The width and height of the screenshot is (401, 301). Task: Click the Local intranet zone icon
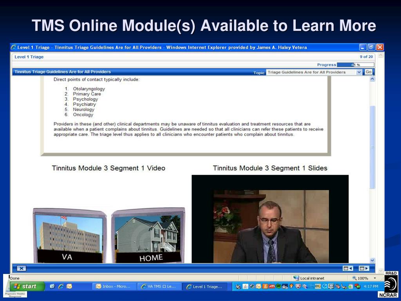click(296, 278)
